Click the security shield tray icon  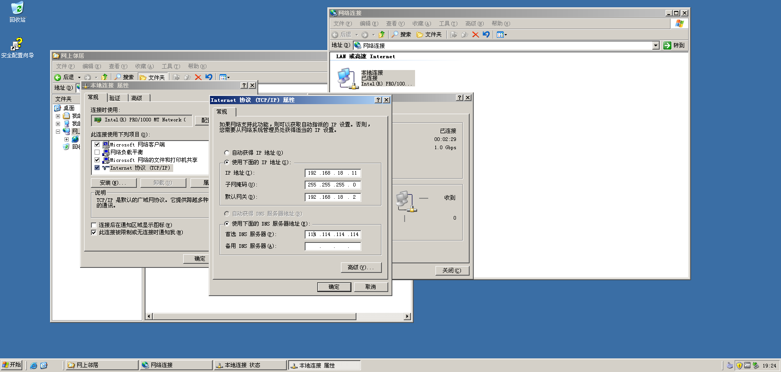pyautogui.click(x=739, y=365)
